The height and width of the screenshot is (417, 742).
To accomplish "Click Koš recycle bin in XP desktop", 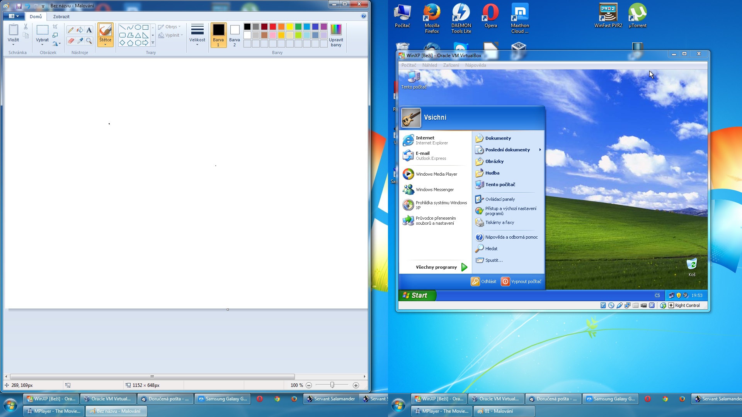I will click(x=692, y=267).
